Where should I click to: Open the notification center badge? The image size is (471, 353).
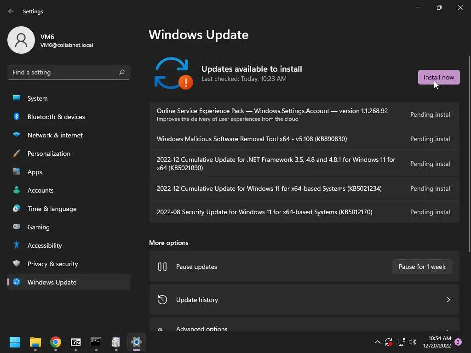coord(458,342)
